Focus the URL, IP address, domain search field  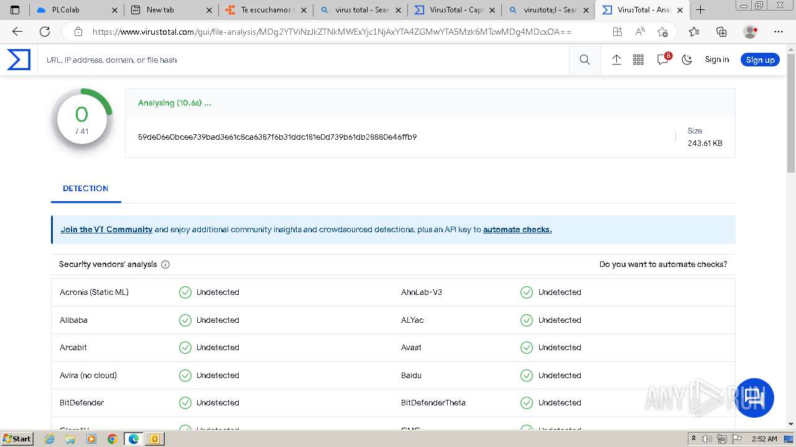click(303, 60)
